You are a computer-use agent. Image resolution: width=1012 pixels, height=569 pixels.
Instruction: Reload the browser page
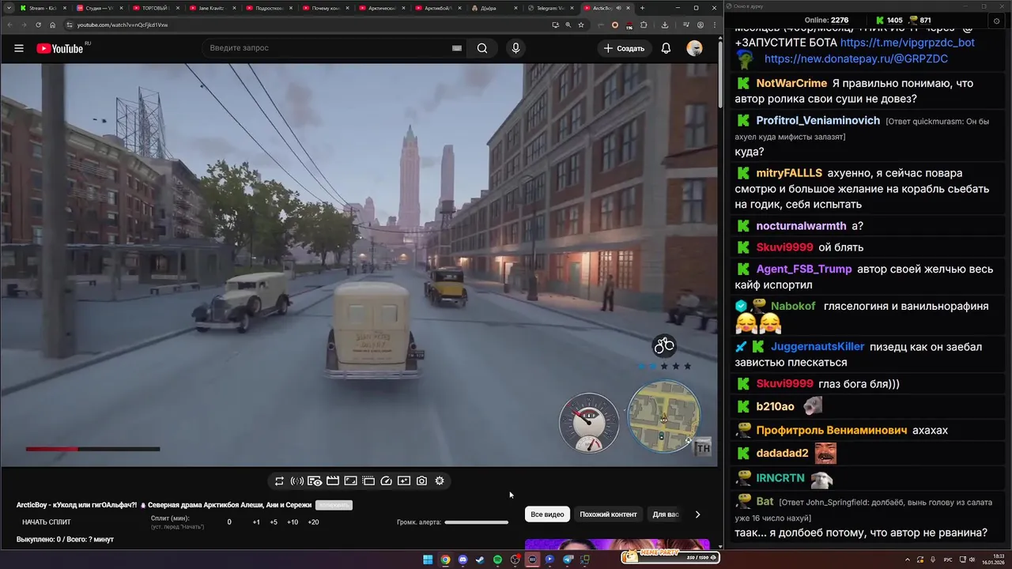coord(38,24)
